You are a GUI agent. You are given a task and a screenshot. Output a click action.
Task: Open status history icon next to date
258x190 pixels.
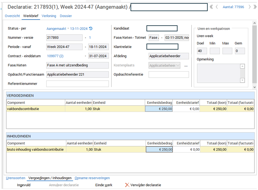pos(91,28)
